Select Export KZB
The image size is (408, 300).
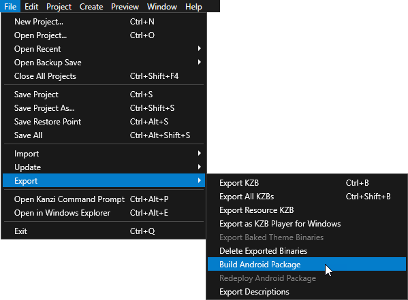point(307,183)
